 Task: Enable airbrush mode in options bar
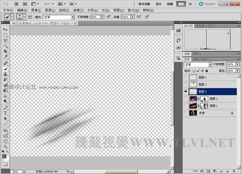click(x=139, y=16)
